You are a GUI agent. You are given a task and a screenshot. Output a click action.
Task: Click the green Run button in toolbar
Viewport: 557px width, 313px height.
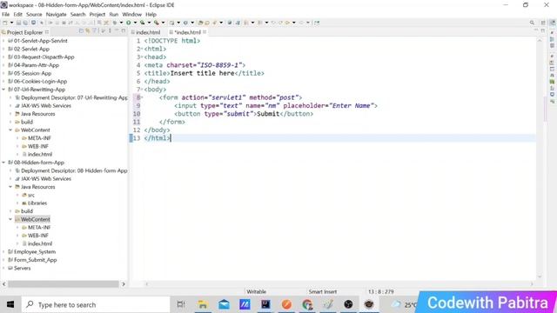(128, 23)
